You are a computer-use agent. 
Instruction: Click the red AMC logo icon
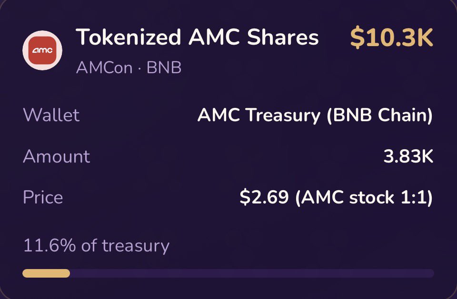coord(42,50)
